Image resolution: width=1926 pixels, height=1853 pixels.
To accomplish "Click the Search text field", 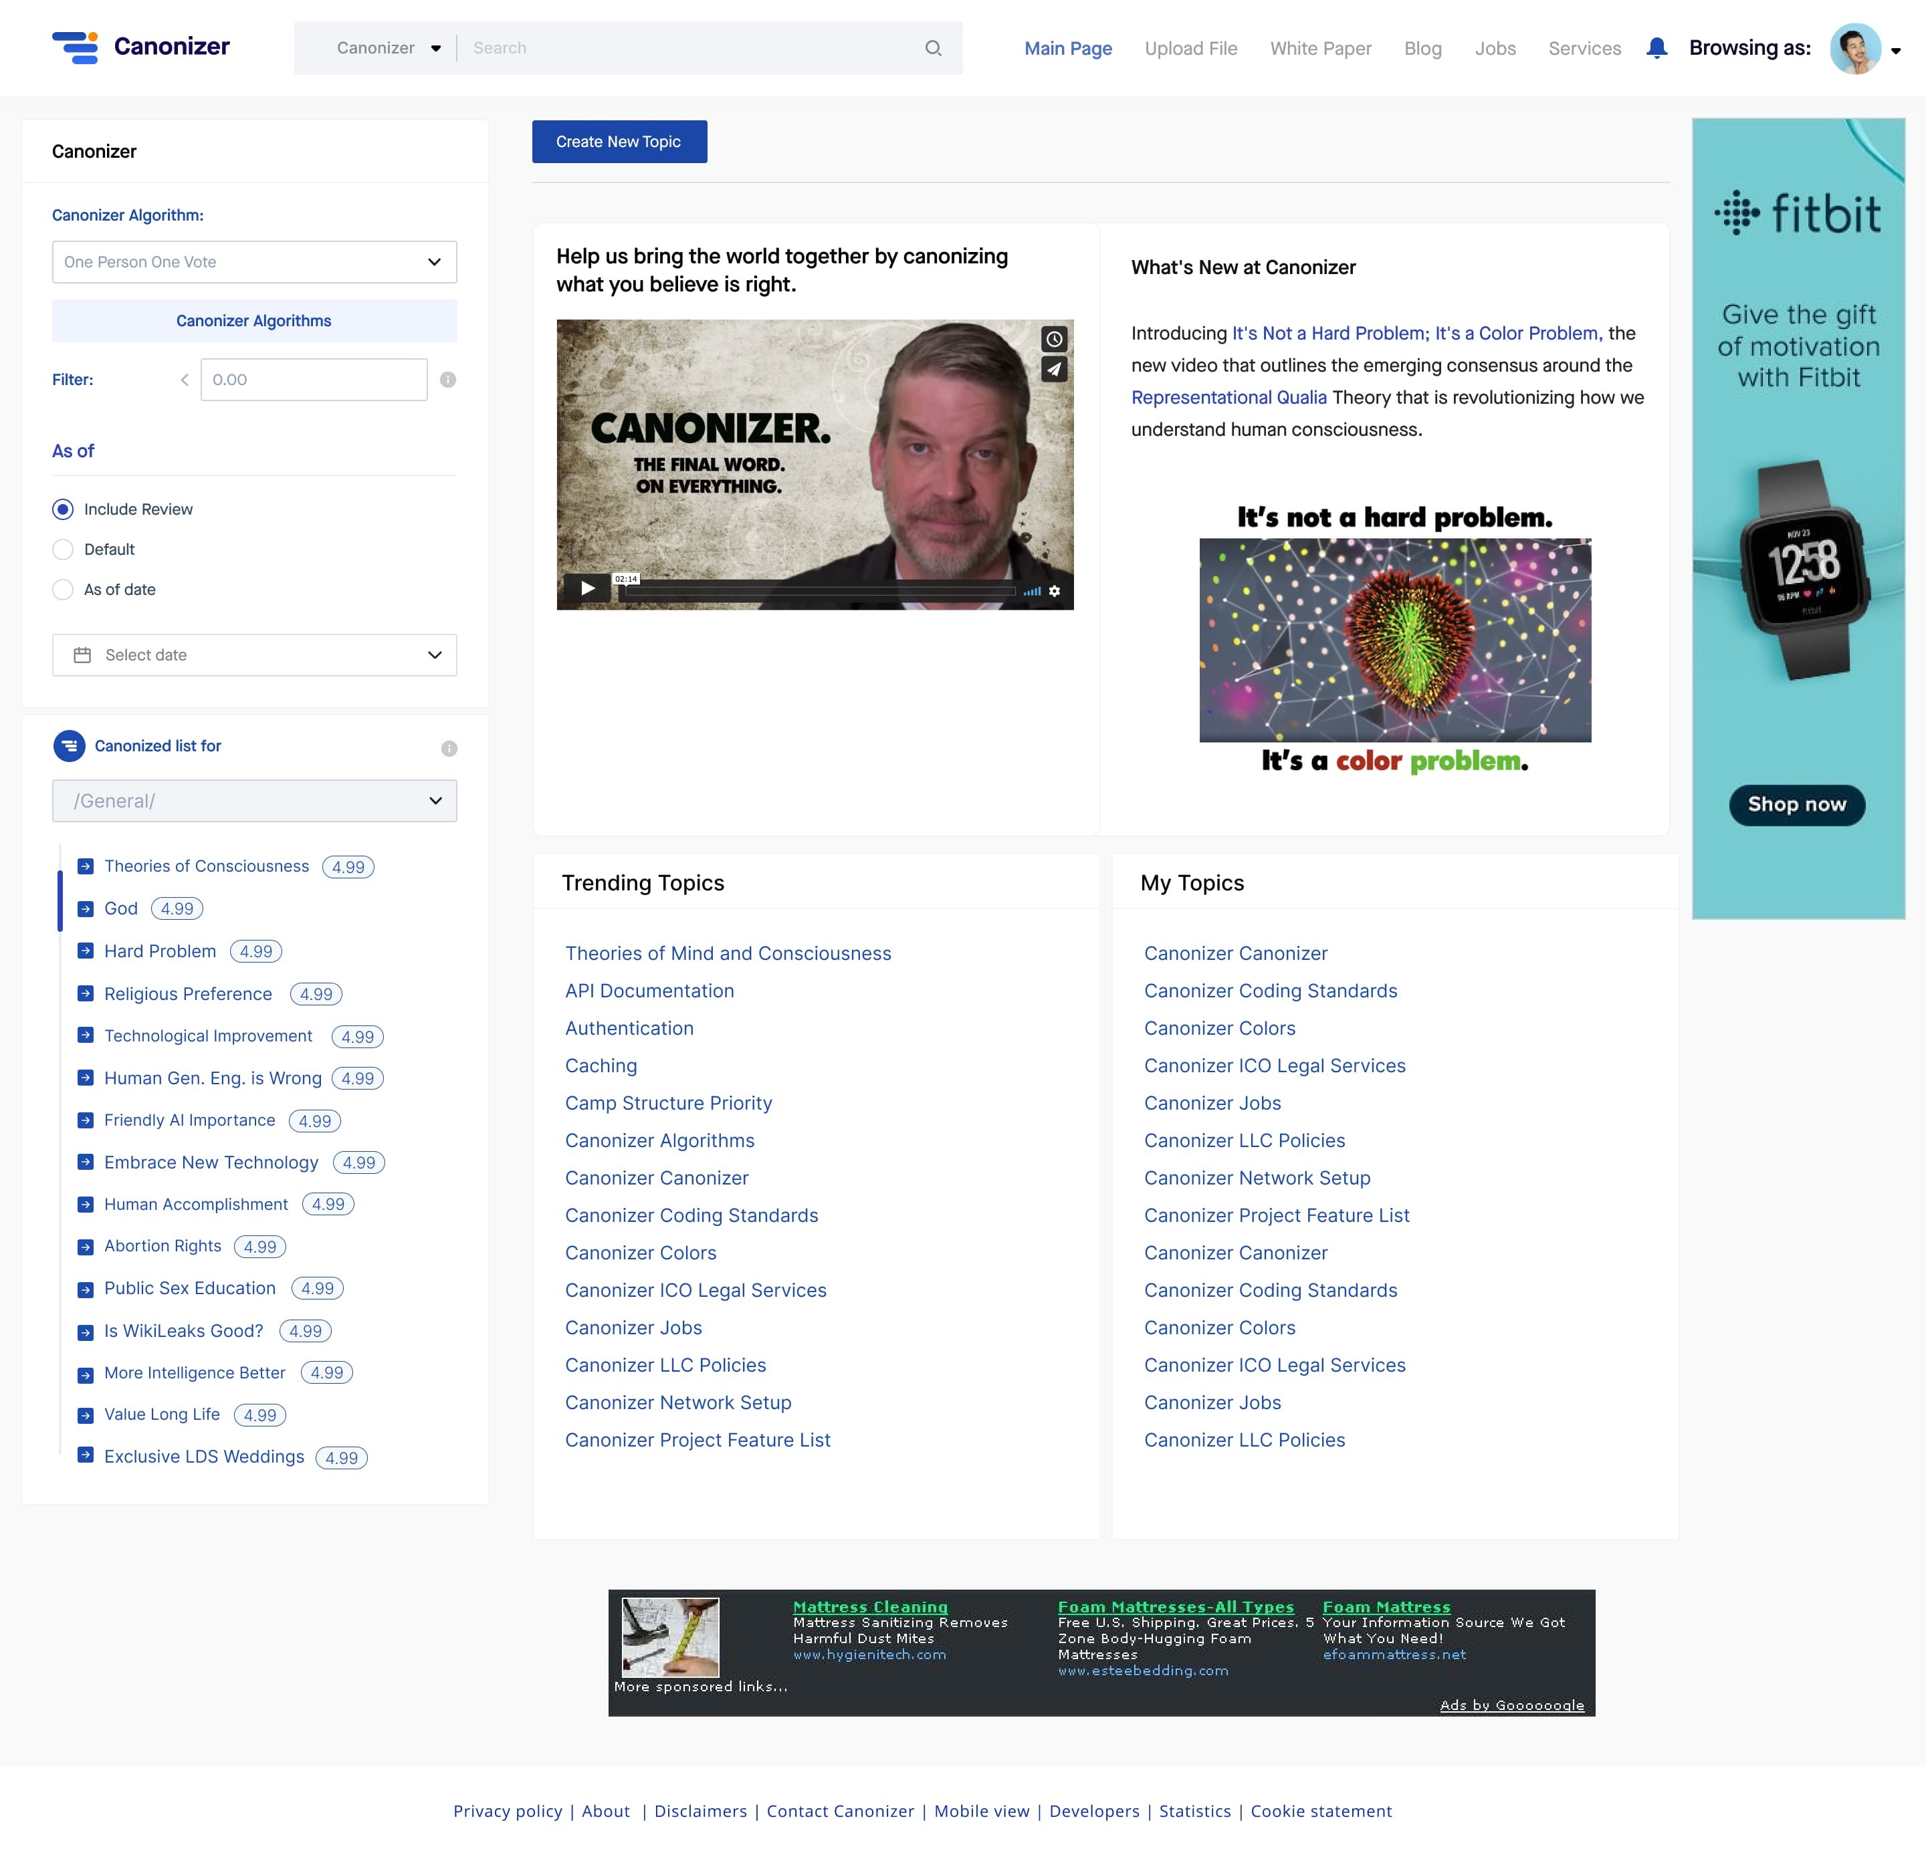I will click(691, 48).
